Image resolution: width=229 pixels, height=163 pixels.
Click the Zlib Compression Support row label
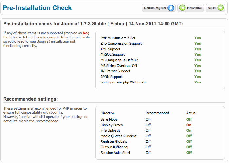pos(121,43)
